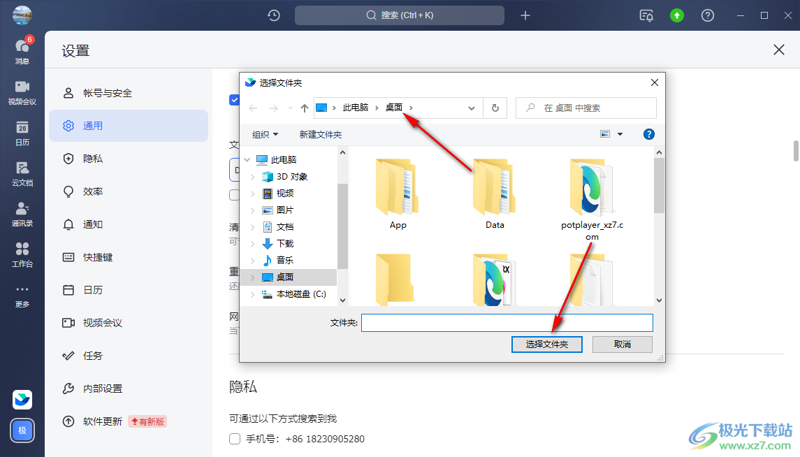This screenshot has height=457, width=800.
Task: Open Calendar (日历) in left sidebar
Action: [x=22, y=133]
